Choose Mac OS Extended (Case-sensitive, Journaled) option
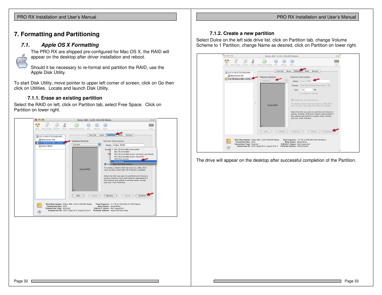This screenshot has width=382, height=295. click(134, 154)
